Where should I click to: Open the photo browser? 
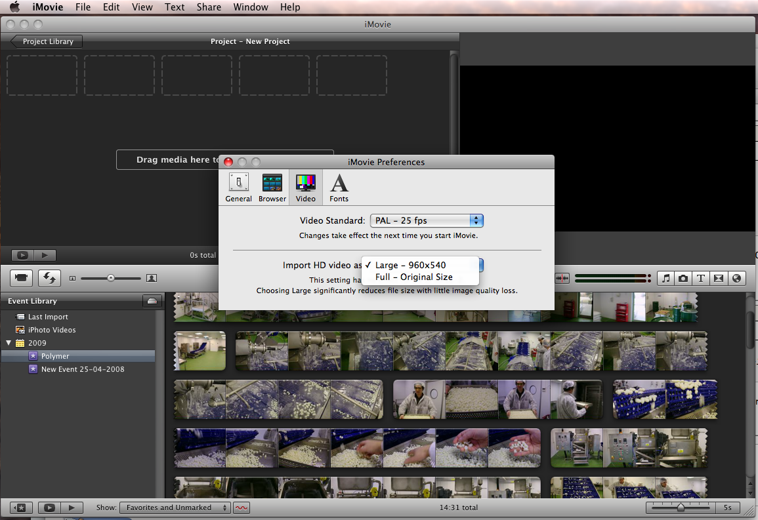pos(683,278)
